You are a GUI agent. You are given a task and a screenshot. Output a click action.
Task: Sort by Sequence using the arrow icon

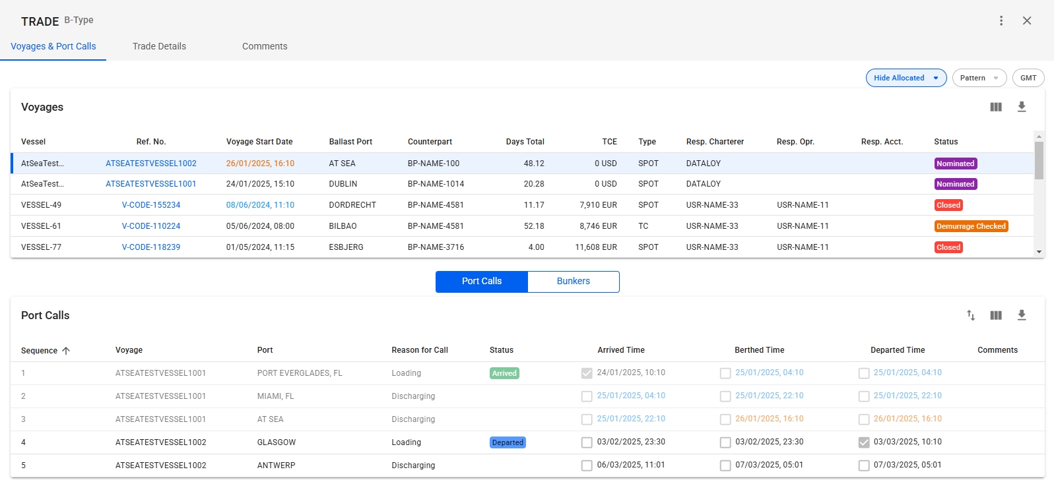pyautogui.click(x=66, y=351)
